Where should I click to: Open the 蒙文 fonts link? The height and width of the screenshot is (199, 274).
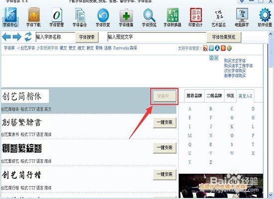(x=72, y=48)
